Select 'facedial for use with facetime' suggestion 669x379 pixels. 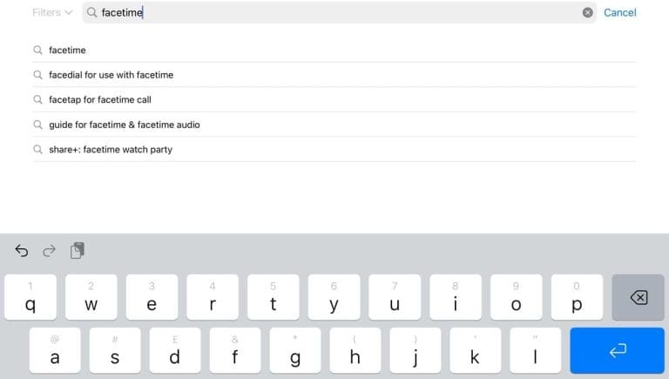pyautogui.click(x=111, y=75)
